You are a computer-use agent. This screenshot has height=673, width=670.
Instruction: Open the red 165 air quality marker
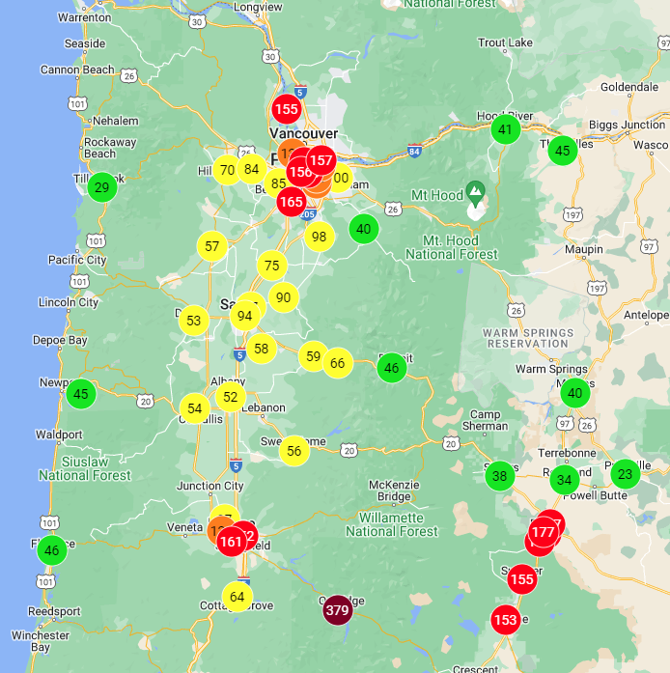[292, 201]
